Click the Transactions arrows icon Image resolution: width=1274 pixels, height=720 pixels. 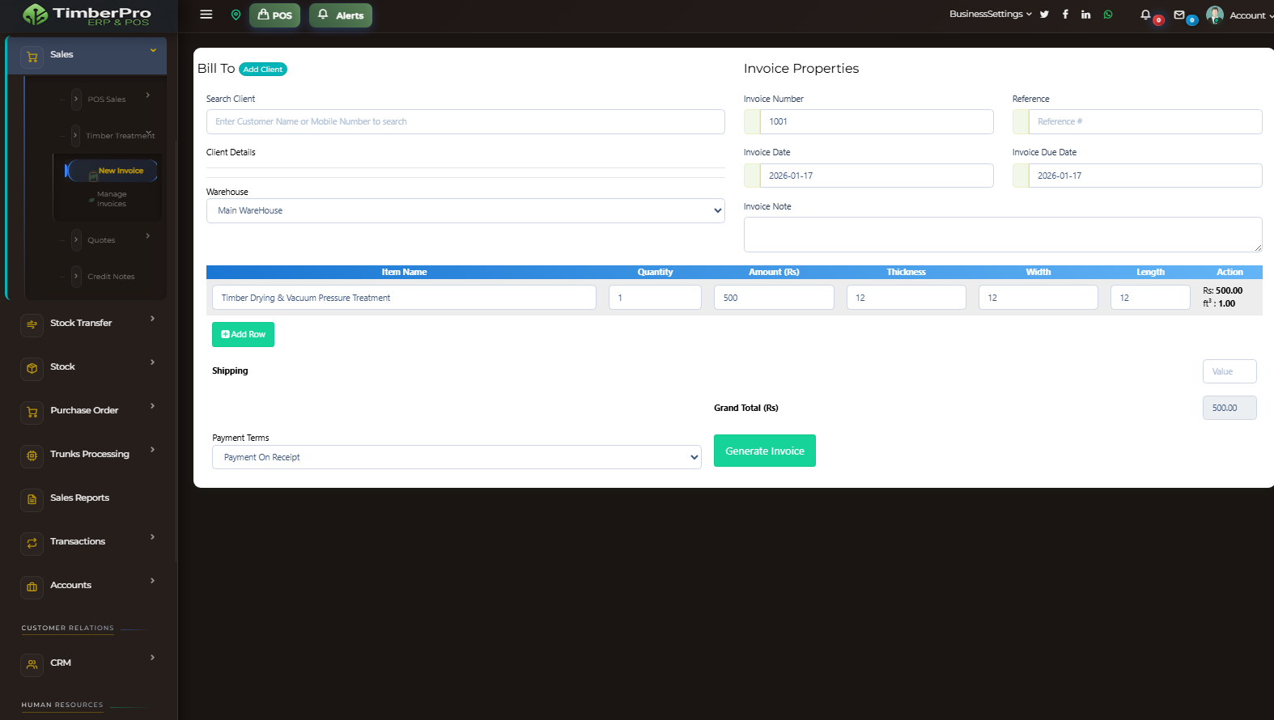pyautogui.click(x=32, y=543)
